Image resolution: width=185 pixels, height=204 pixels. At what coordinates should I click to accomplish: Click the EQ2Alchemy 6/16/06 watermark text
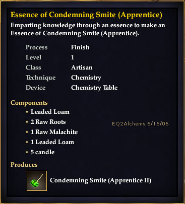point(140,124)
